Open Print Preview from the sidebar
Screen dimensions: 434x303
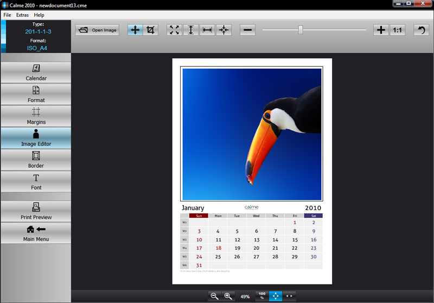(36, 211)
